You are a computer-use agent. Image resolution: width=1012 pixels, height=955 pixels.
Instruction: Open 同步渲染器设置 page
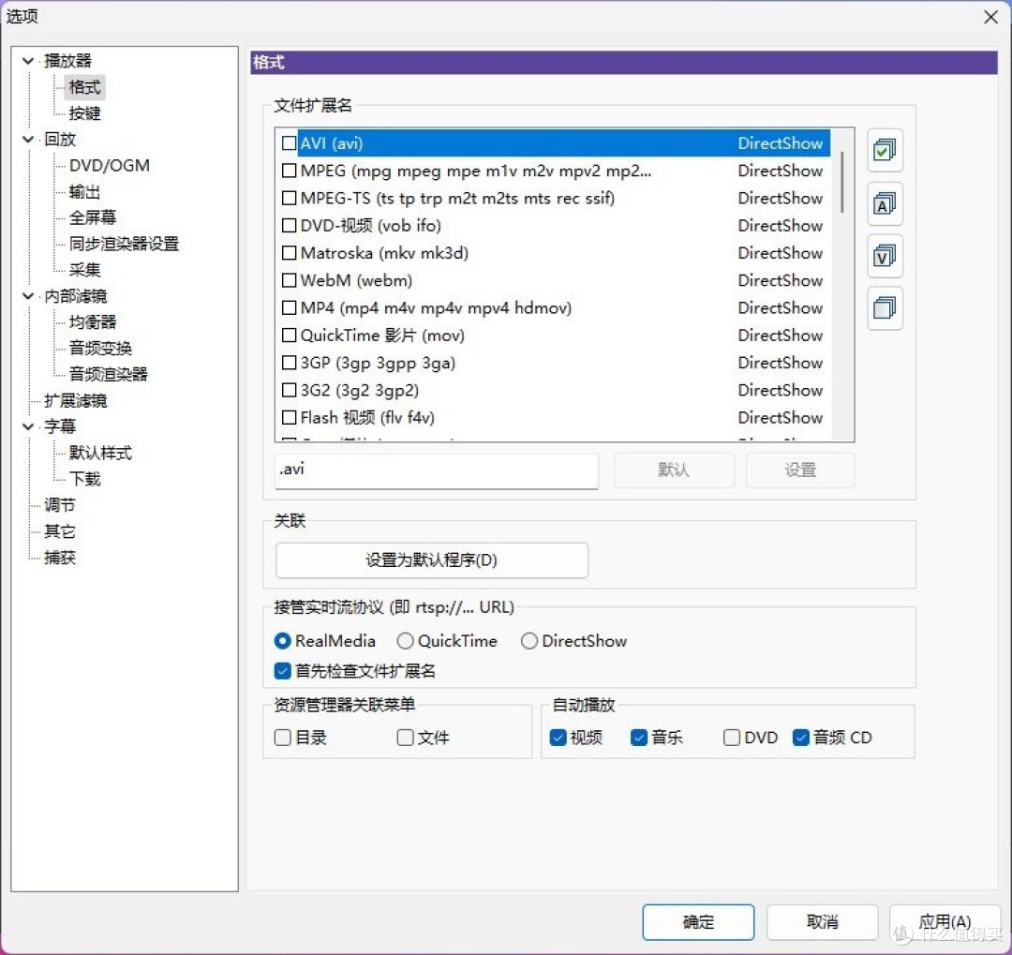point(124,244)
